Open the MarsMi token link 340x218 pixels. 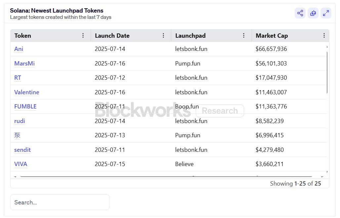(24, 64)
